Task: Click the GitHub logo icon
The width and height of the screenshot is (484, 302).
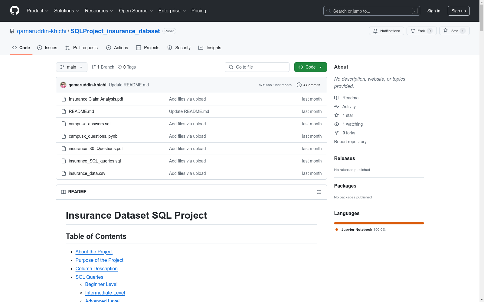Action: [15, 11]
